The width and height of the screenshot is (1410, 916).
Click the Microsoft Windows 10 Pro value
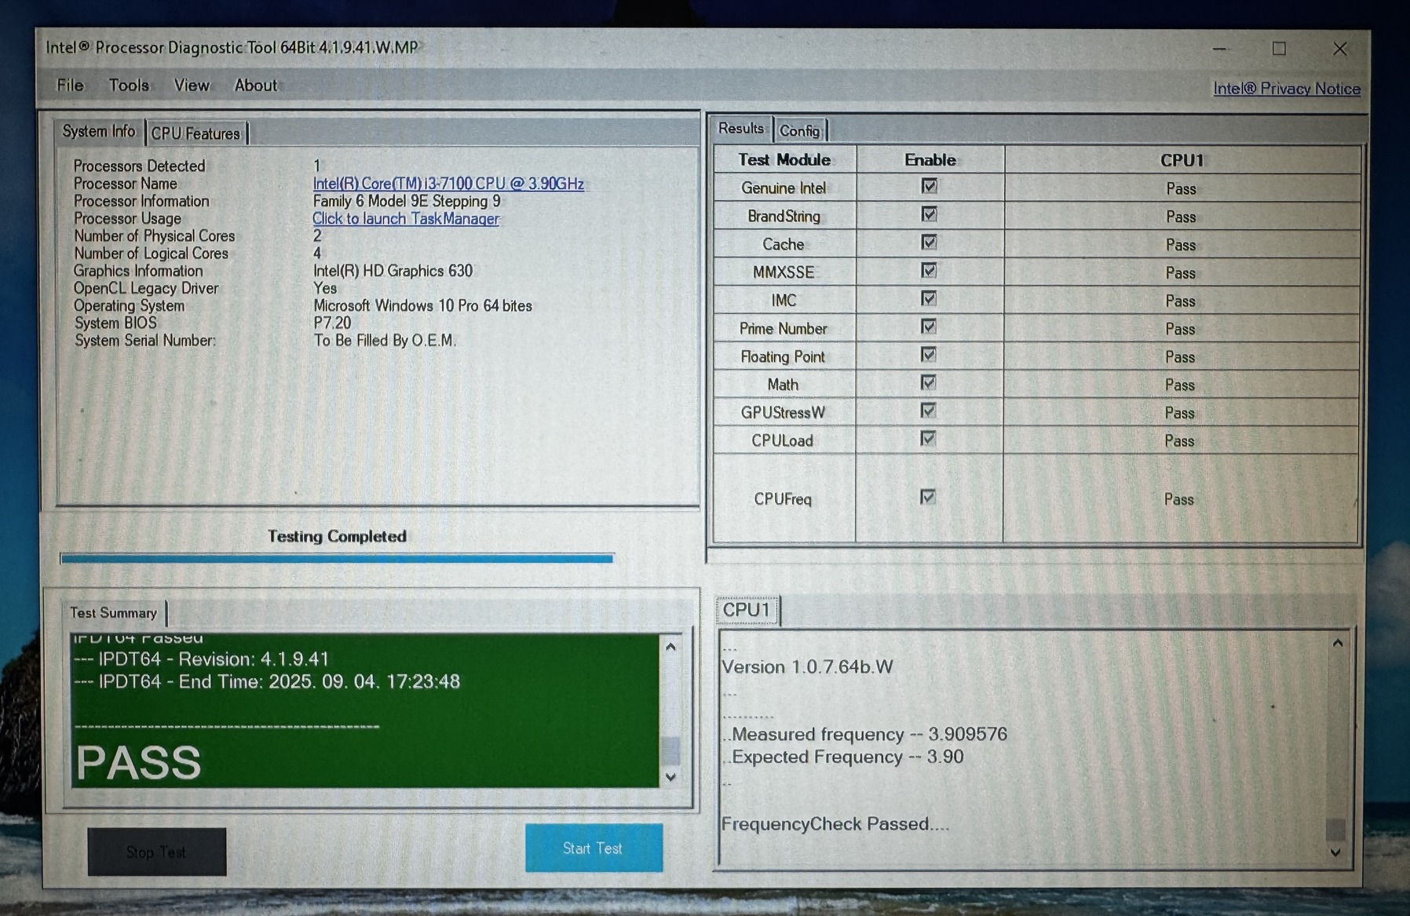(422, 305)
